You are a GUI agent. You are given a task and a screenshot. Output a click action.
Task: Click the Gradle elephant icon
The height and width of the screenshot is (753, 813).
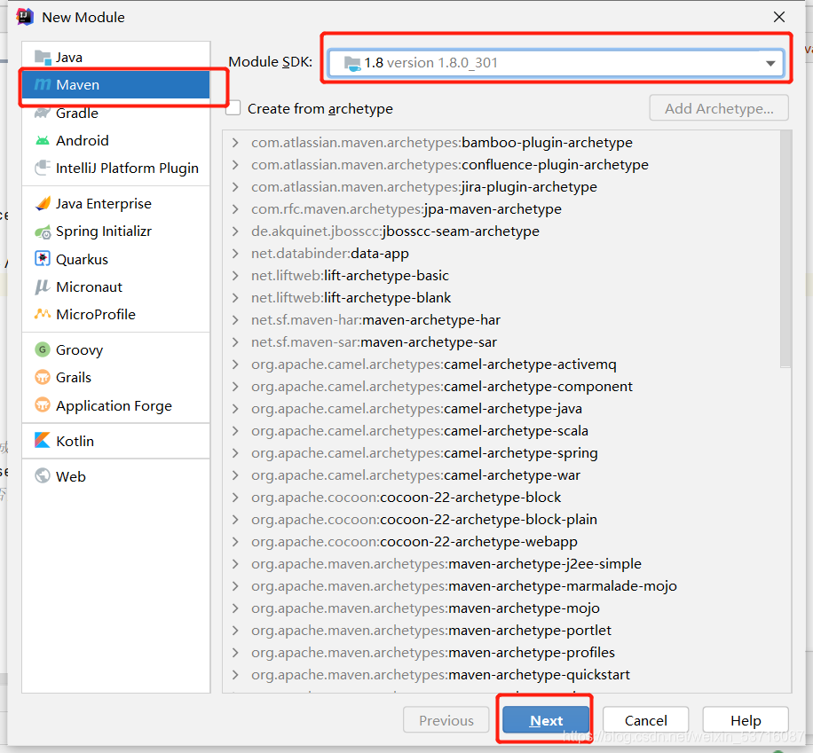pos(43,113)
